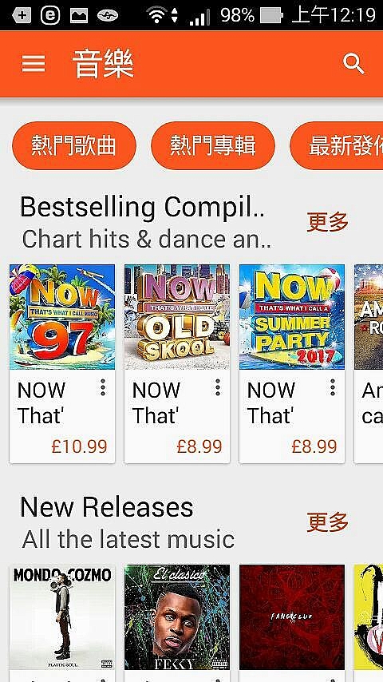This screenshot has height=682, width=383.
Task: Show 更多 for Bestselling Compilations
Action: click(328, 222)
